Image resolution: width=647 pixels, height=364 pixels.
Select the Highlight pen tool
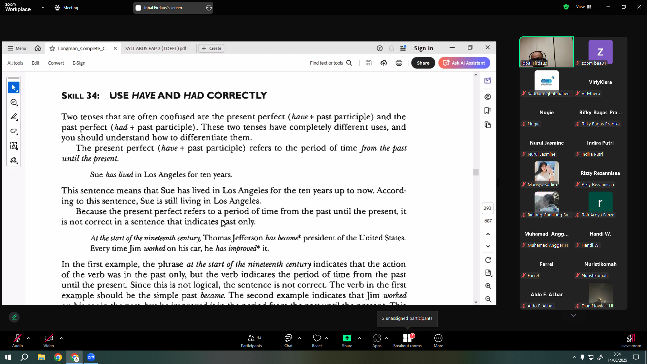click(13, 117)
